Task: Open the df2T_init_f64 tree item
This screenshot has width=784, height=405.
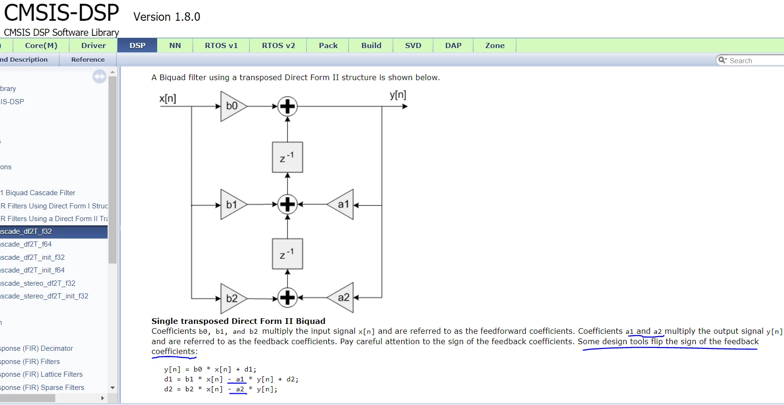Action: [33, 270]
